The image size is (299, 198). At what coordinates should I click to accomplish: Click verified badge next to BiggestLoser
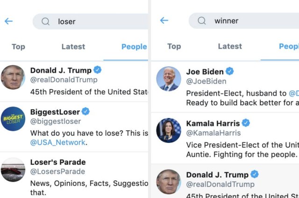click(x=85, y=112)
